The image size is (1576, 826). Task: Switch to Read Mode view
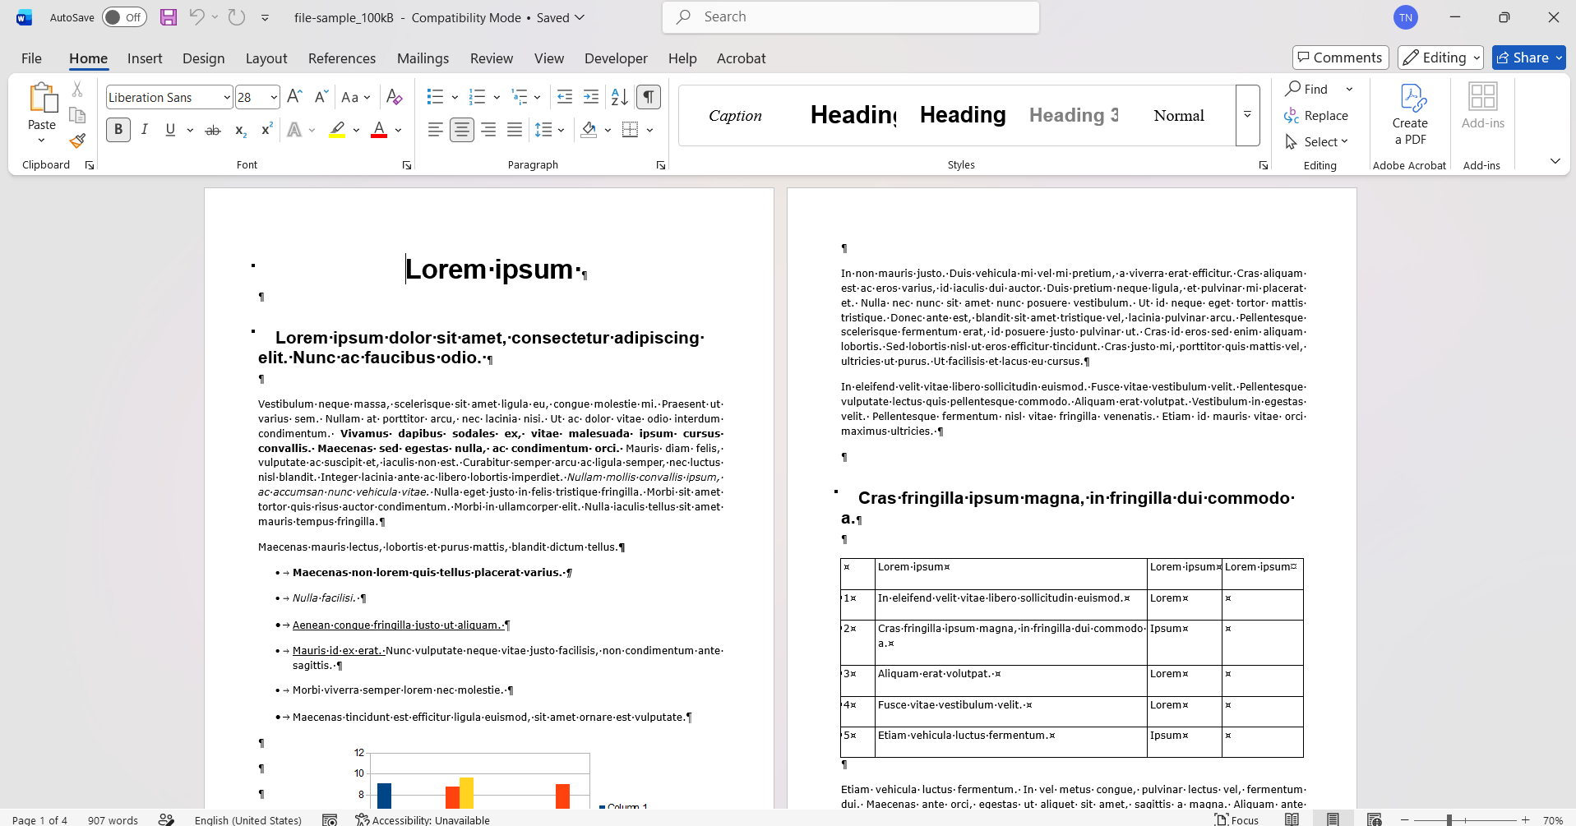[1292, 819]
